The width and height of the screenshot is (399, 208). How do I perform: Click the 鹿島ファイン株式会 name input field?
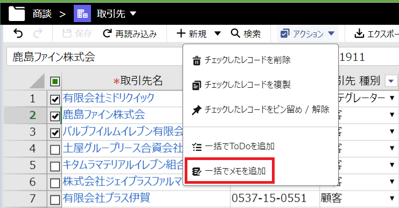tap(95, 57)
